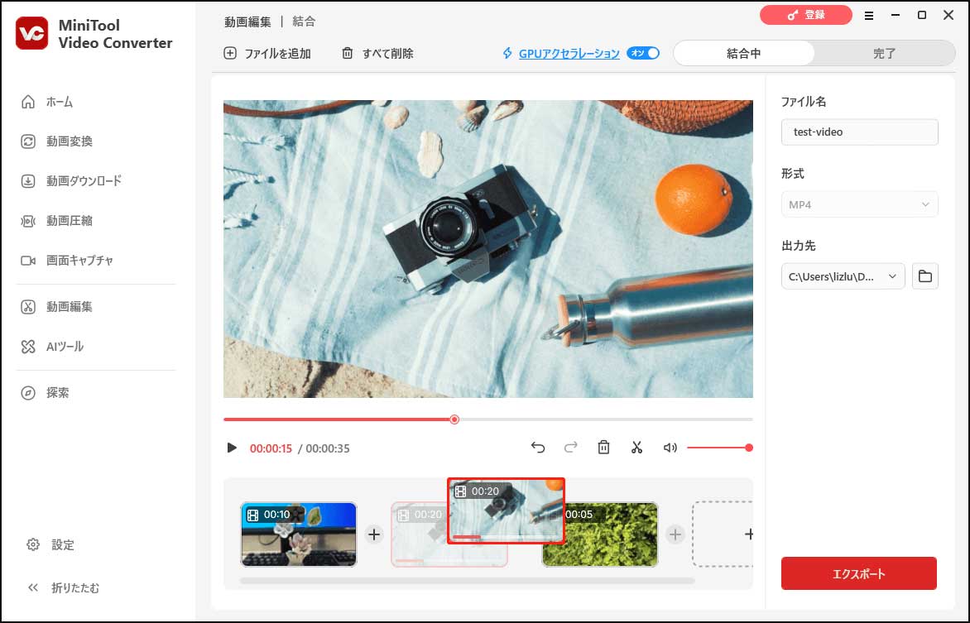Image resolution: width=970 pixels, height=623 pixels.
Task: Switch to the 完了 tab
Action: pyautogui.click(x=885, y=53)
